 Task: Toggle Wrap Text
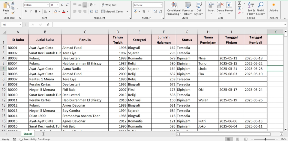[109, 5]
